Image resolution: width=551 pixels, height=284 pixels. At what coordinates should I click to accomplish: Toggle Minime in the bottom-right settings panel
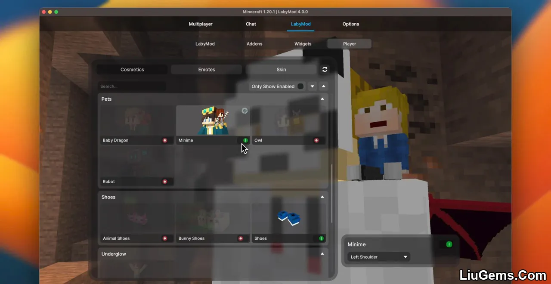tap(449, 244)
